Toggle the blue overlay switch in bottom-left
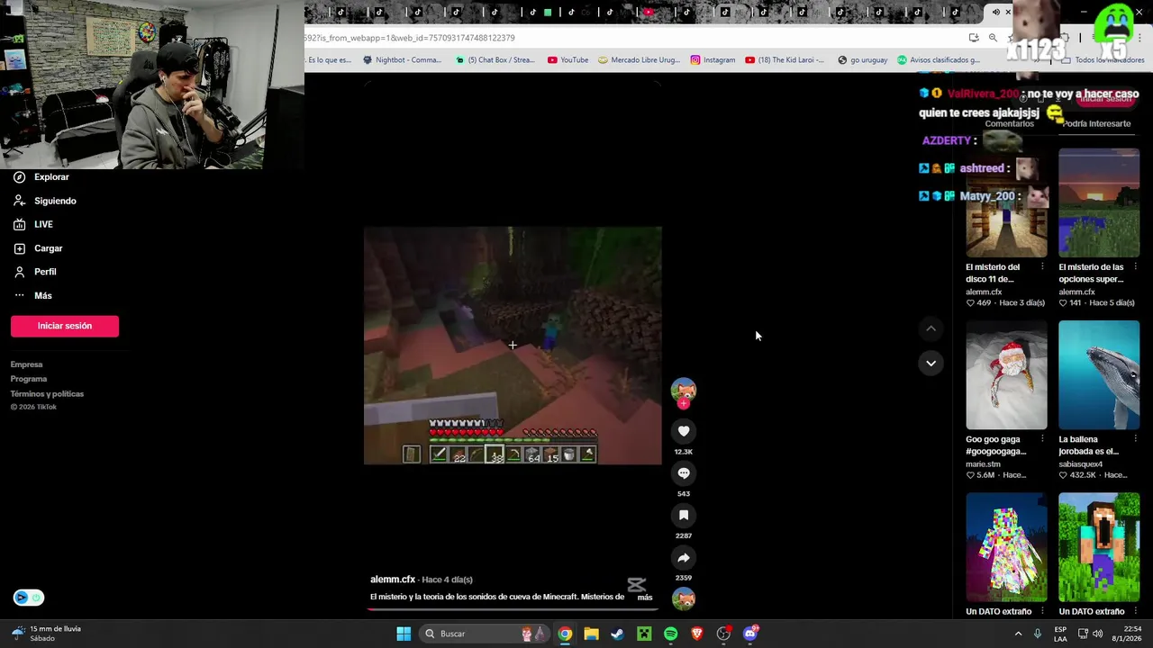The width and height of the screenshot is (1153, 648). (28, 598)
